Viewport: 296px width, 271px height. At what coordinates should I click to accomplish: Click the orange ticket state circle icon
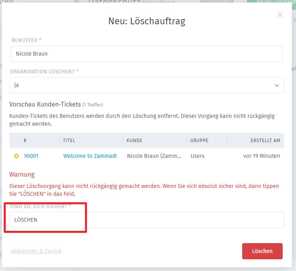16,156
